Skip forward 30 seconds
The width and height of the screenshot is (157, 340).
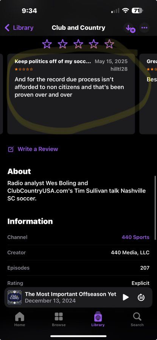coord(141,297)
